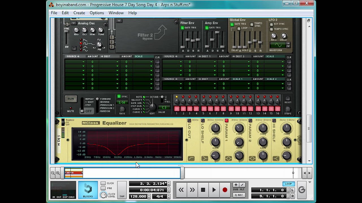The width and height of the screenshot is (362, 203).
Task: Open the Analog Osc type dropdown
Action: (74, 23)
